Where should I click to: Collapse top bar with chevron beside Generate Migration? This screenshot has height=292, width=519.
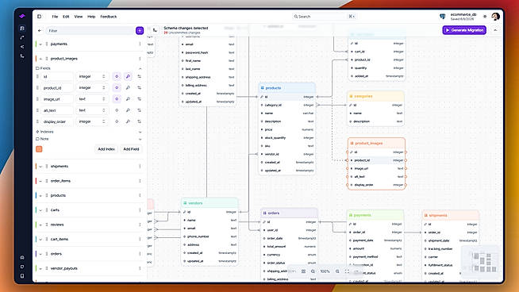click(495, 30)
